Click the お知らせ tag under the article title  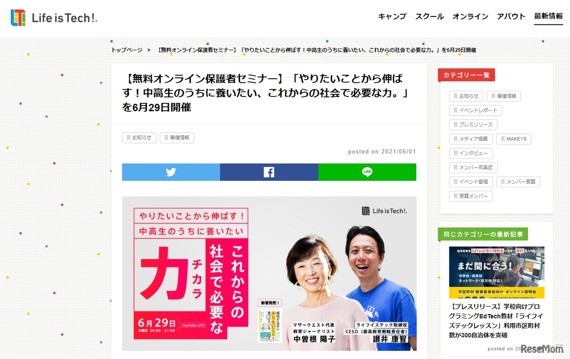click(x=139, y=138)
